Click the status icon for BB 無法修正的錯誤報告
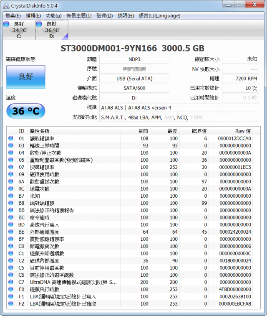The image size is (267, 316). pyautogui.click(x=11, y=210)
